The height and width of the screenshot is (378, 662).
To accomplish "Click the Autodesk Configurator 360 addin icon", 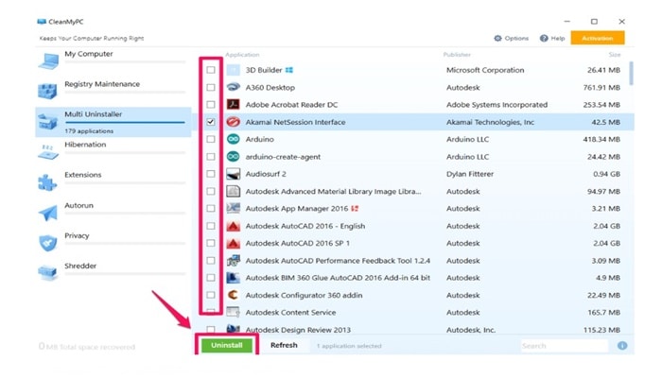I will coord(233,295).
